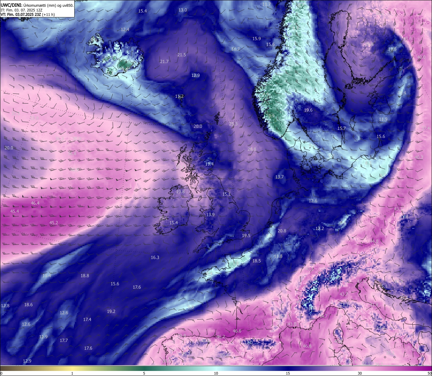The height and width of the screenshot is (376, 432).
Task: Click the VT valid time line 23Z
Action: [28, 15]
